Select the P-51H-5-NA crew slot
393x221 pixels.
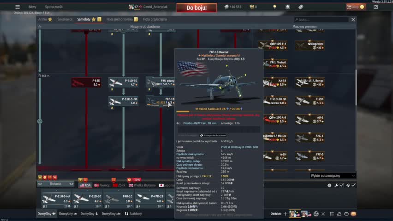point(56,198)
